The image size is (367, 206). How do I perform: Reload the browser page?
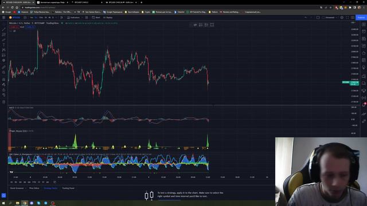(x=12, y=7)
